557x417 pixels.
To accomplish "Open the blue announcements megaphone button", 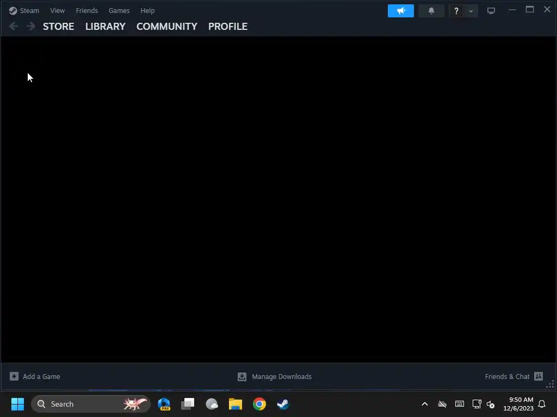I will coord(401,11).
